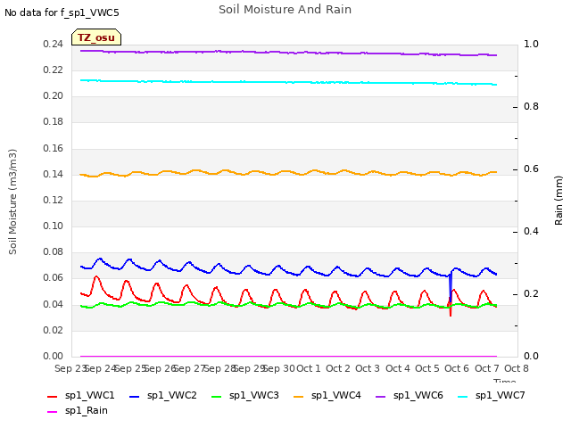The width and height of the screenshot is (571, 428).
Task: Click the 'Rain (mm)' axis label
Action: [x=559, y=201]
